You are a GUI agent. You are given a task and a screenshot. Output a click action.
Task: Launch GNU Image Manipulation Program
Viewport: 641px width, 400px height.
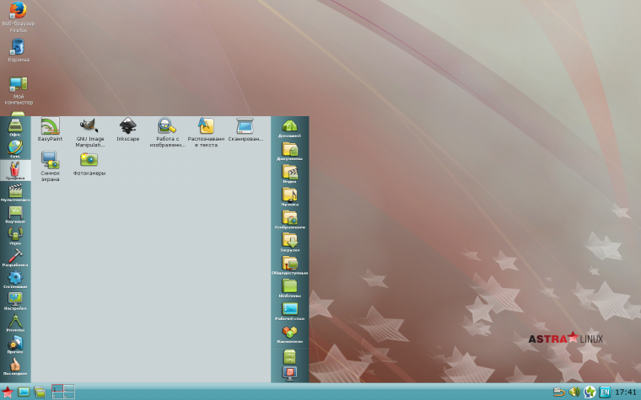[89, 132]
